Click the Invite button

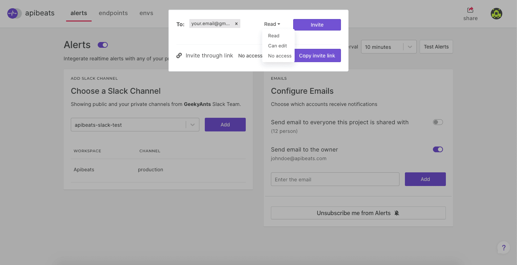[x=317, y=25]
